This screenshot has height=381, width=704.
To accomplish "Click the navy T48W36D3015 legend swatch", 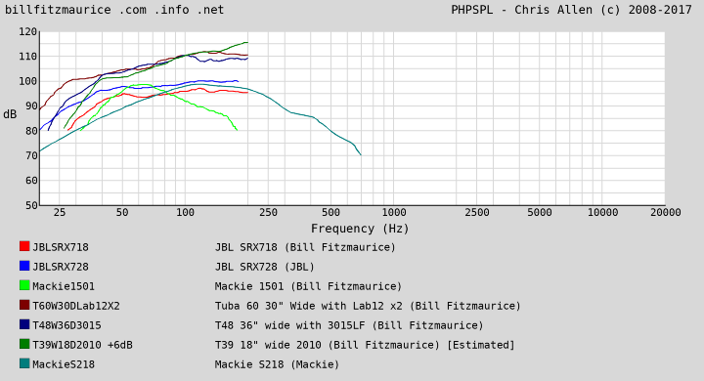I will (24, 324).
